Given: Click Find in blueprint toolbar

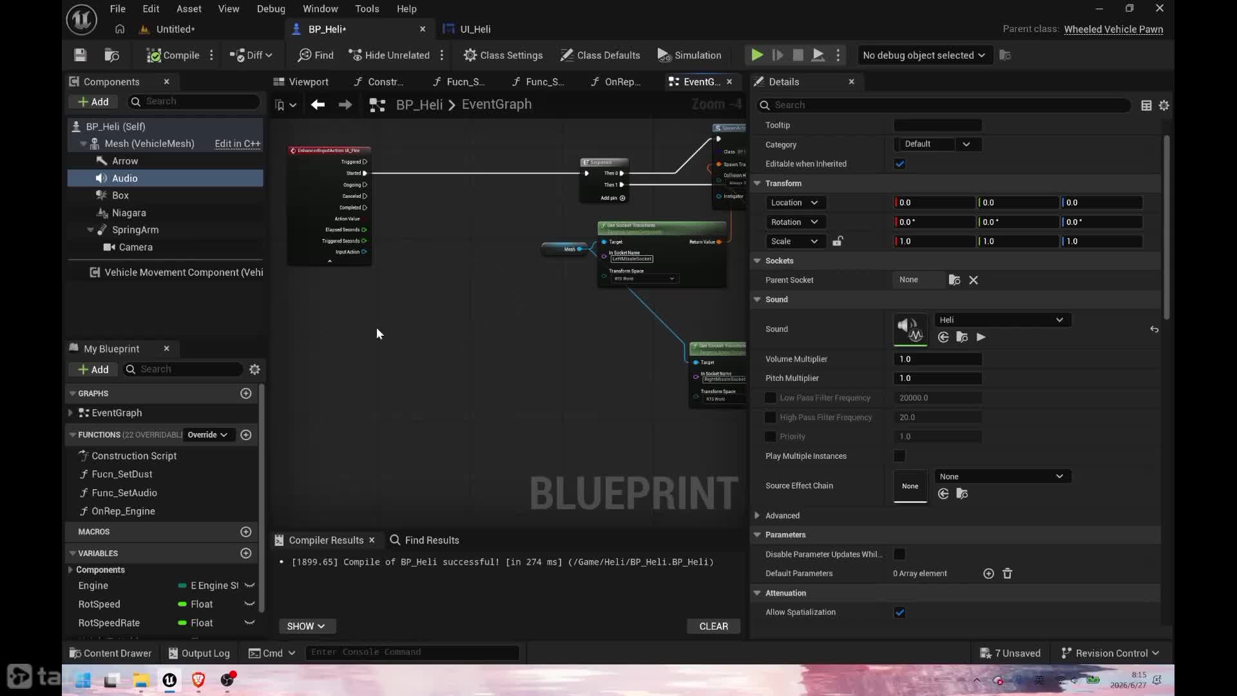Looking at the screenshot, I should point(316,55).
